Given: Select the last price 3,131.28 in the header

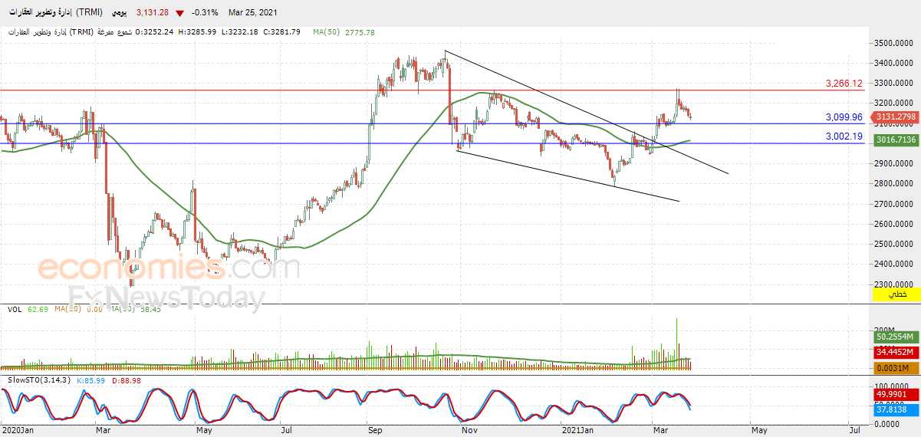Looking at the screenshot, I should [153, 13].
